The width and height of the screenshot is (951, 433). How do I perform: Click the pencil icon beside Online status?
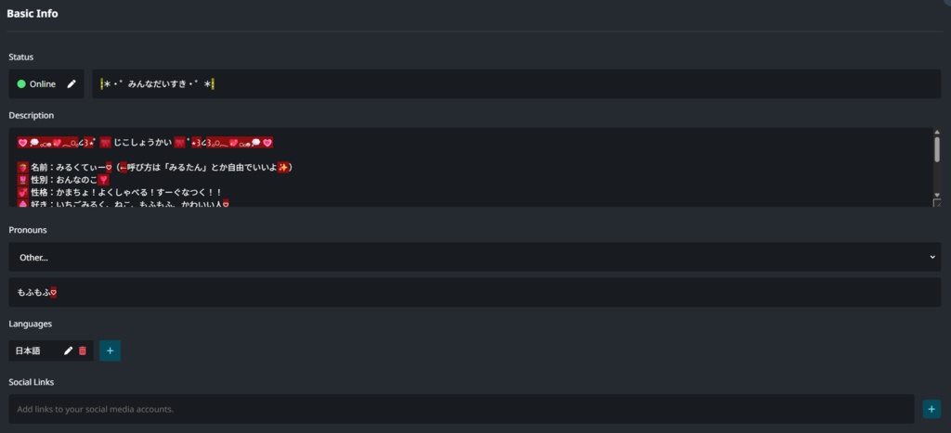(72, 84)
